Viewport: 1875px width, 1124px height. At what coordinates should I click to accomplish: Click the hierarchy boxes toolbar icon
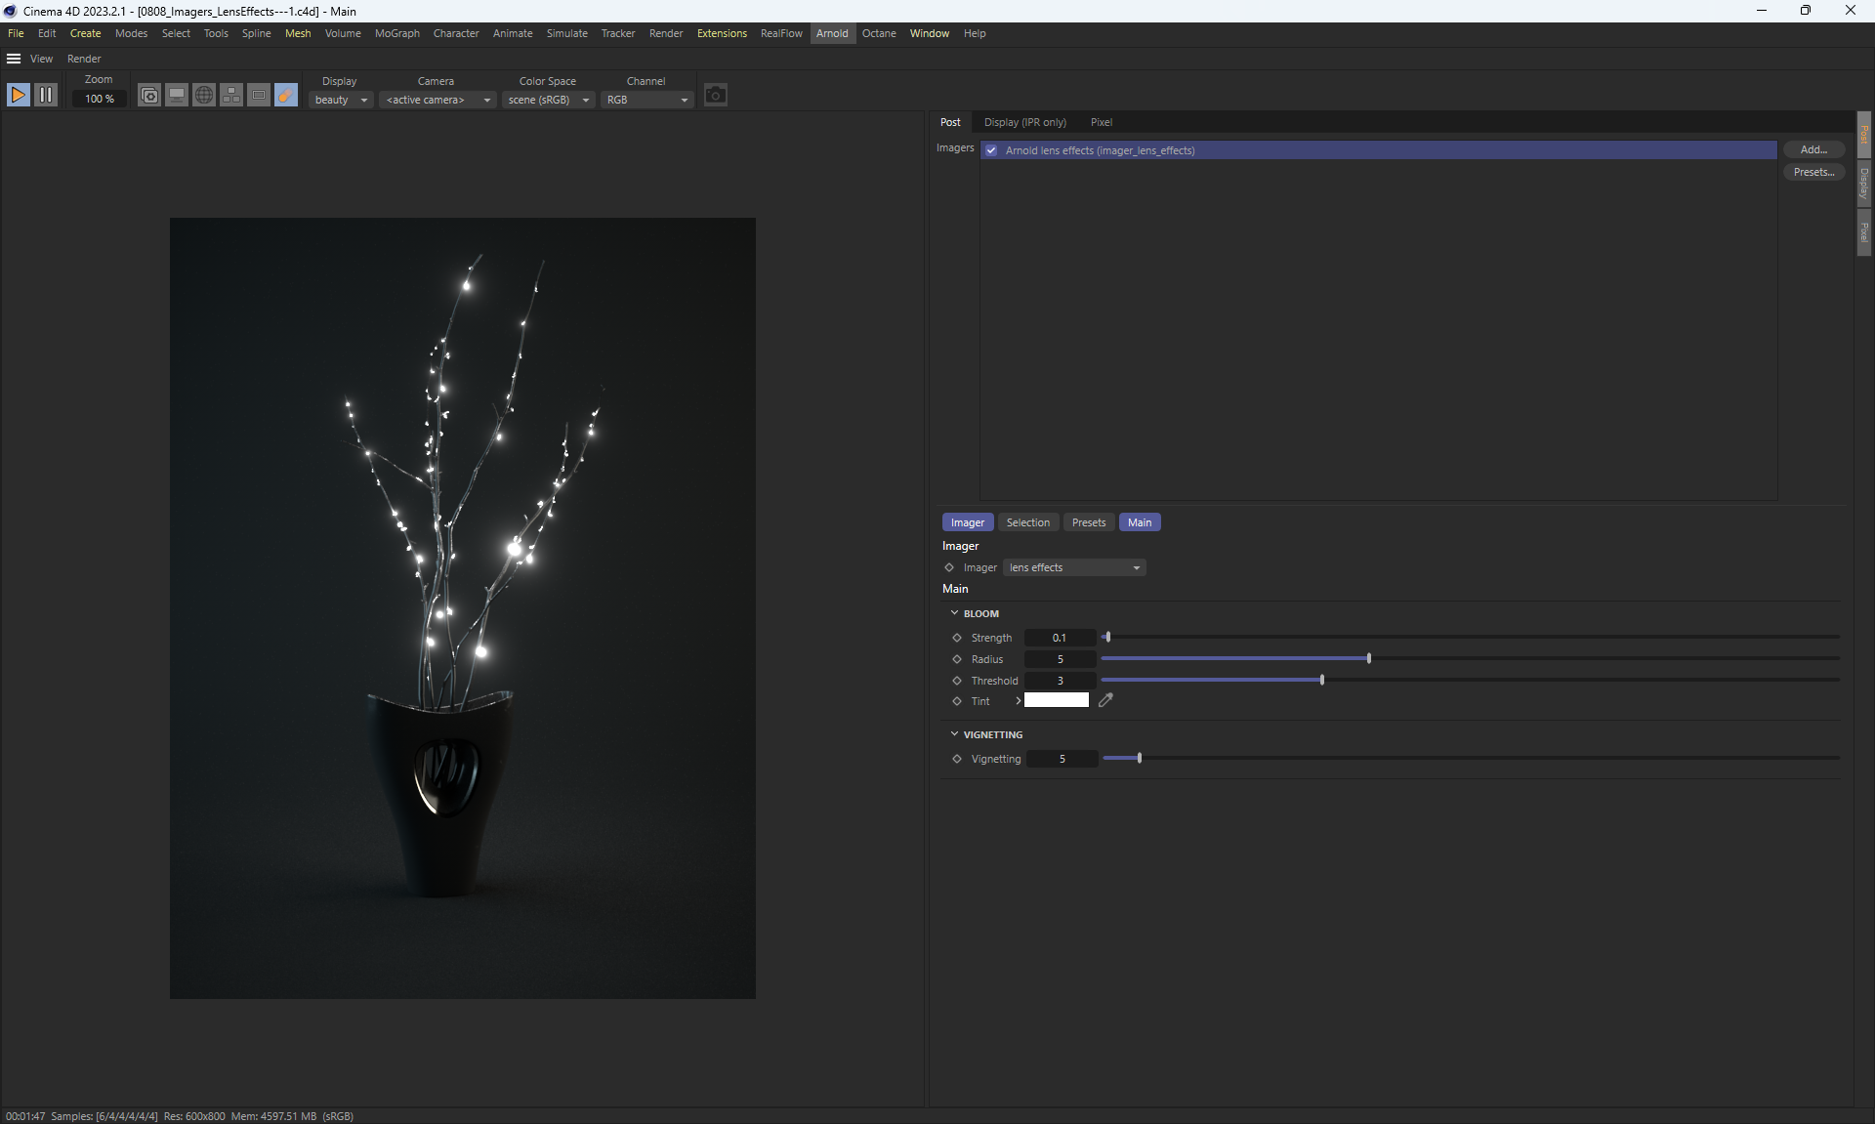[x=231, y=95]
